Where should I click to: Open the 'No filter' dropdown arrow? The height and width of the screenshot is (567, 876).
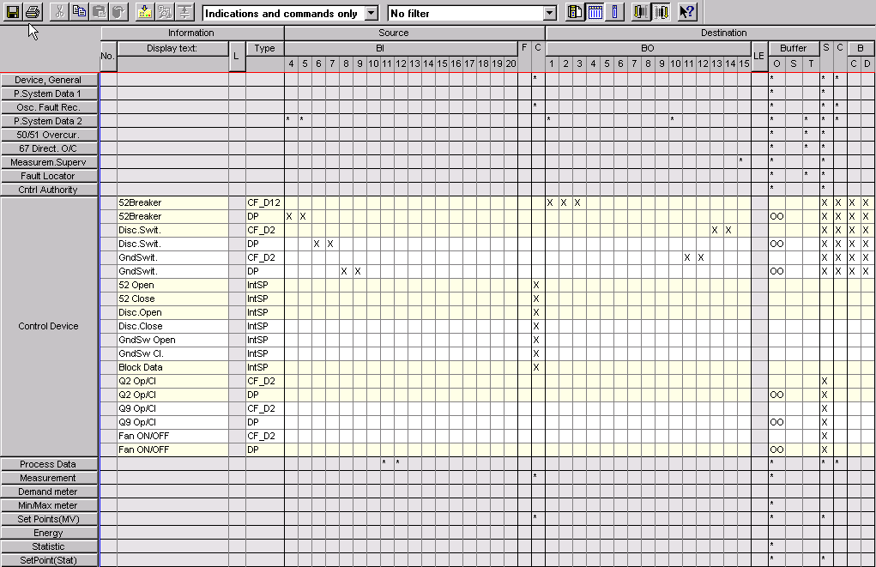pos(550,14)
